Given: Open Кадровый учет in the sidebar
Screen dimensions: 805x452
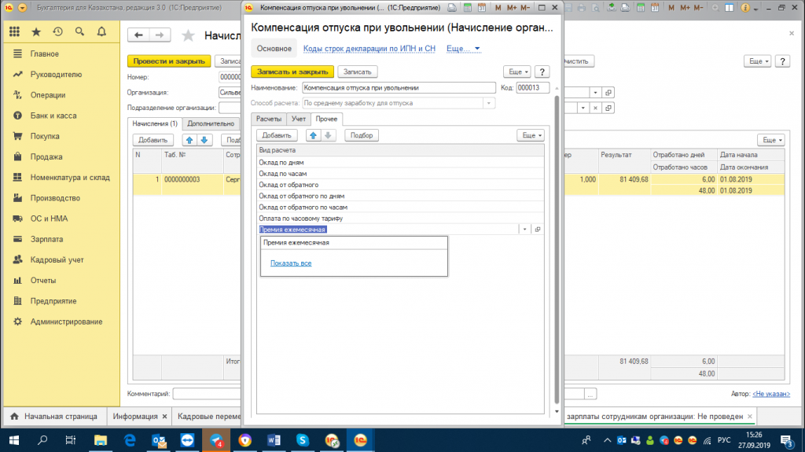Looking at the screenshot, I should tap(57, 260).
